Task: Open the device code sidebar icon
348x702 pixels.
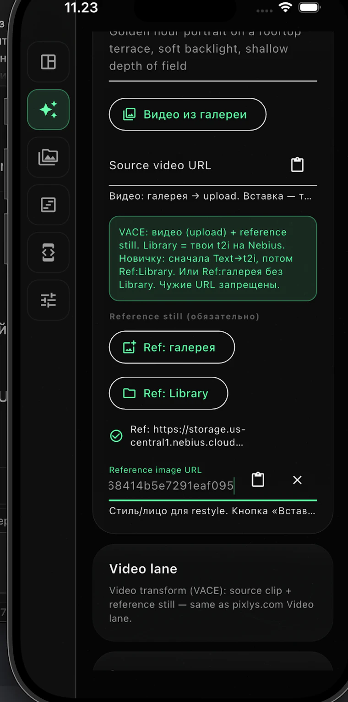Action: [48, 253]
